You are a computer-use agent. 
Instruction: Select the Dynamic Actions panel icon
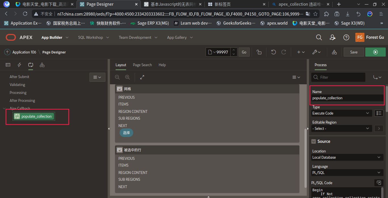point(19,65)
